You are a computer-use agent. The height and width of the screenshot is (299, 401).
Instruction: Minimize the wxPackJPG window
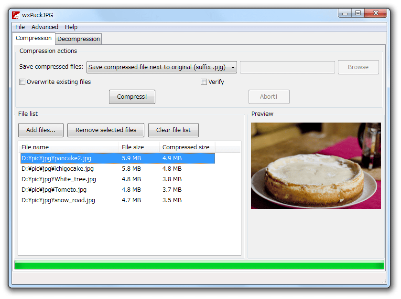[345, 13]
